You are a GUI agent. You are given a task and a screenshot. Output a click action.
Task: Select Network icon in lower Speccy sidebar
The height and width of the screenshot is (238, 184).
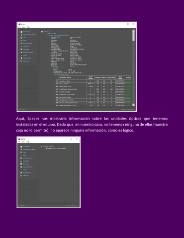click(21, 176)
